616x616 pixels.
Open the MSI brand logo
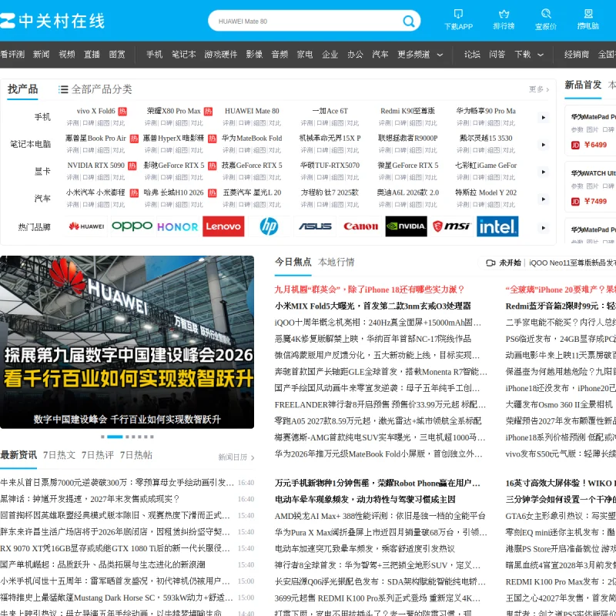(452, 226)
